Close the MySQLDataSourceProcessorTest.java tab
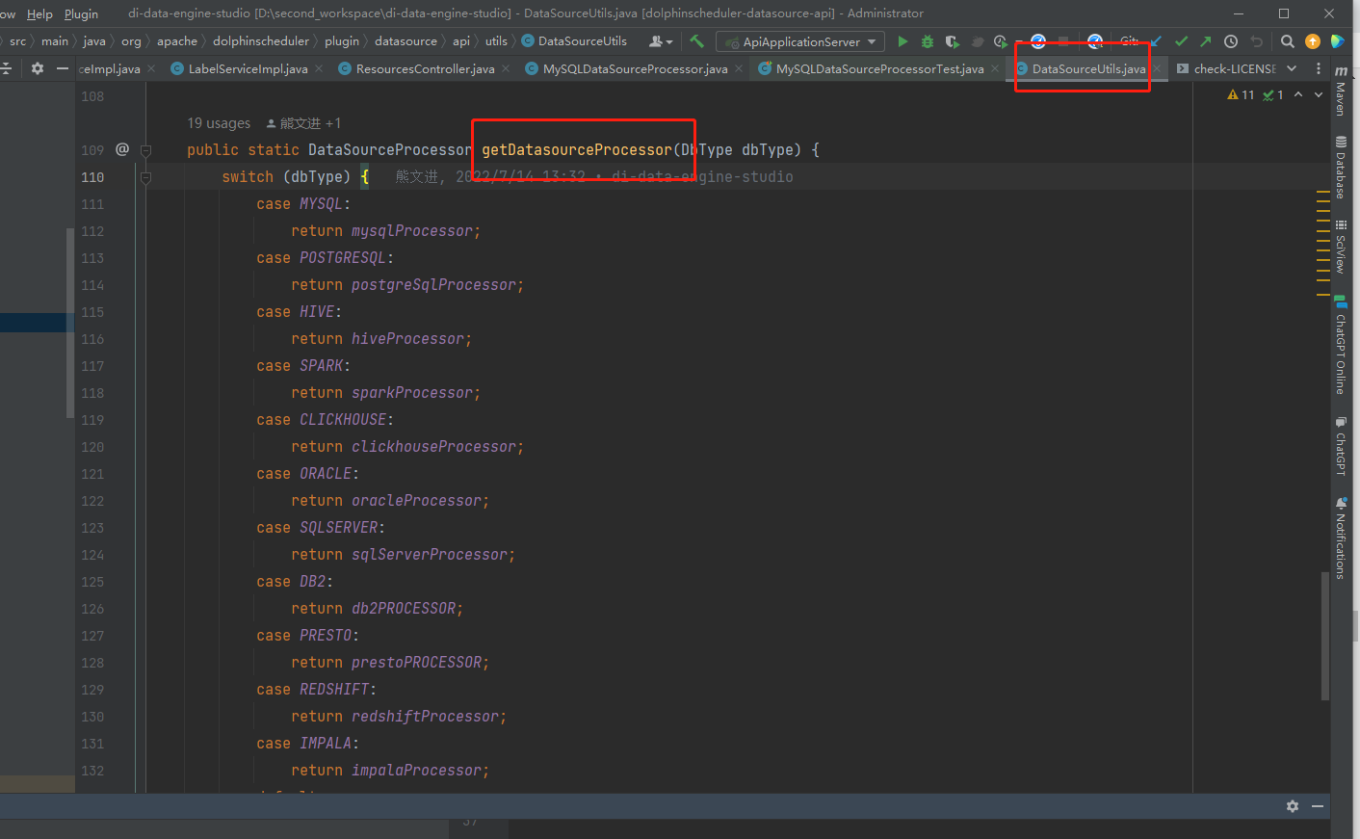1360x839 pixels. (995, 68)
